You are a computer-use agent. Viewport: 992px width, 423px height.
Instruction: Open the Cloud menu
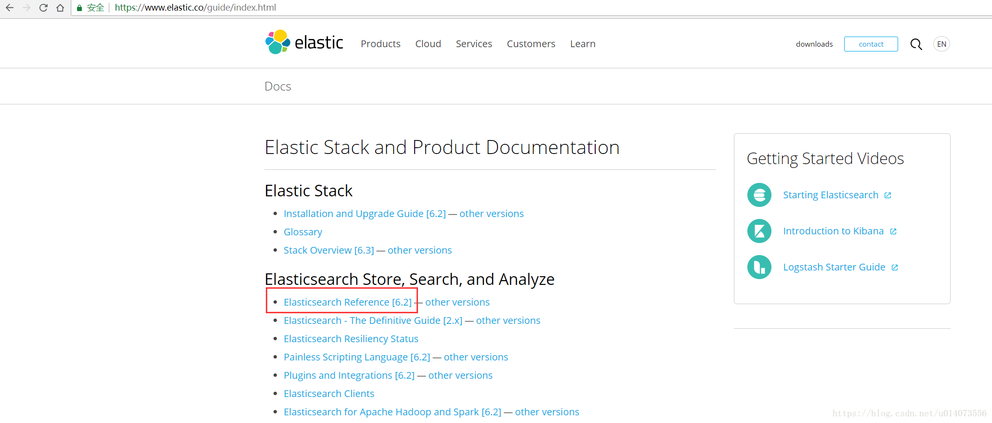click(x=428, y=44)
